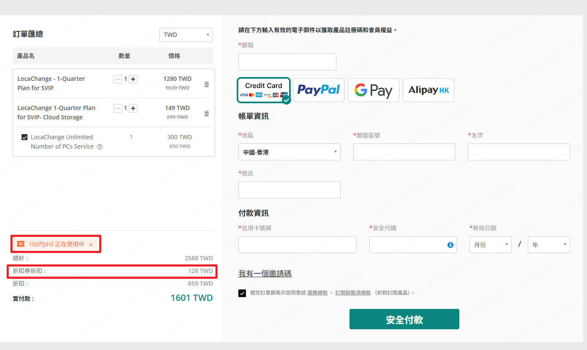Click the 1280 TWD price

tap(177, 79)
